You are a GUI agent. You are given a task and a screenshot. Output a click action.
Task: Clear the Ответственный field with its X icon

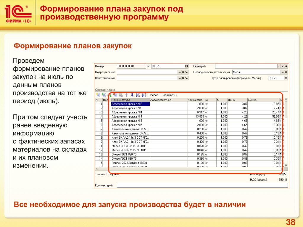(x=183, y=78)
